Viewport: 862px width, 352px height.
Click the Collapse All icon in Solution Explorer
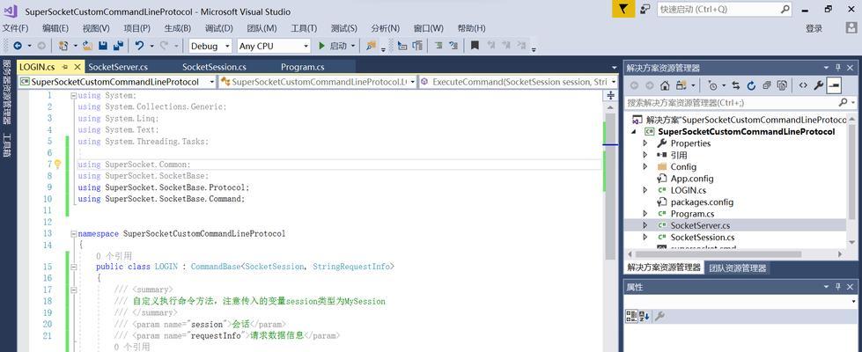coord(767,85)
